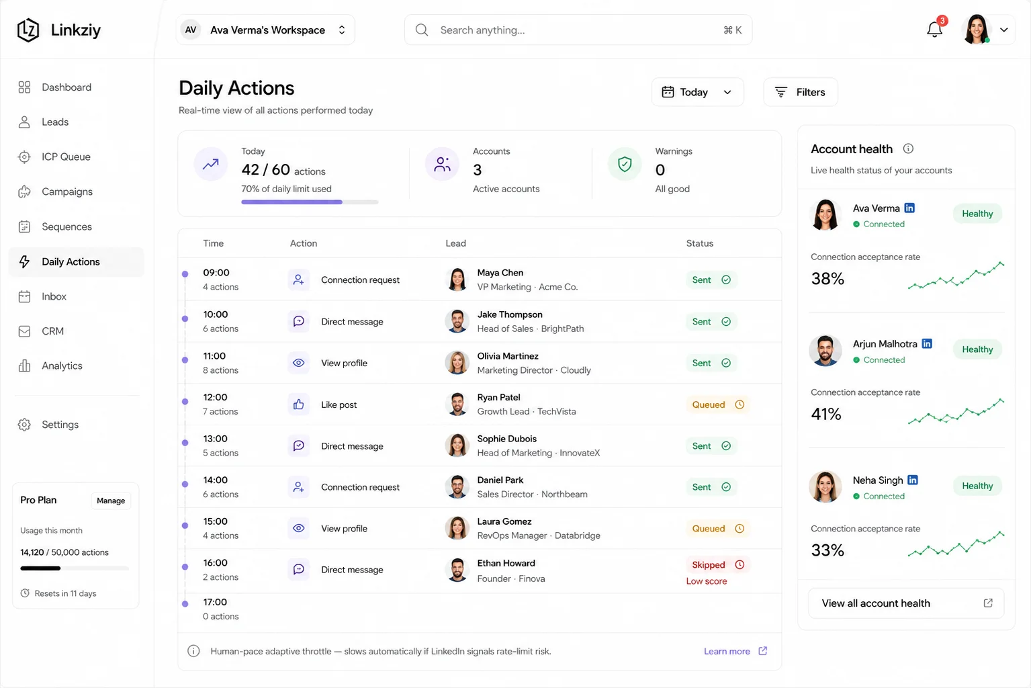Click View all account health
Screen dimensions: 1031x688
906,603
